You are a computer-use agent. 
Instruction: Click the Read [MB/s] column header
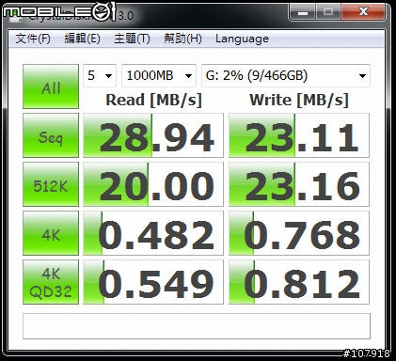pos(153,101)
